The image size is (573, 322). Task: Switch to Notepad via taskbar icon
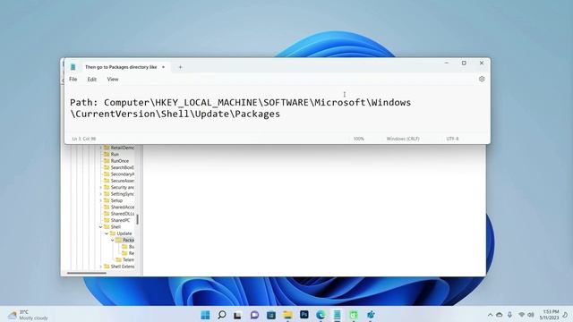tap(337, 315)
